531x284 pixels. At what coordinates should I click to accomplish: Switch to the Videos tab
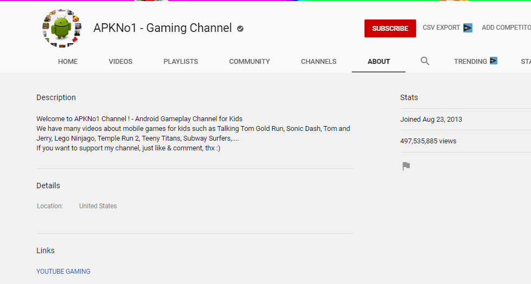[x=120, y=62]
